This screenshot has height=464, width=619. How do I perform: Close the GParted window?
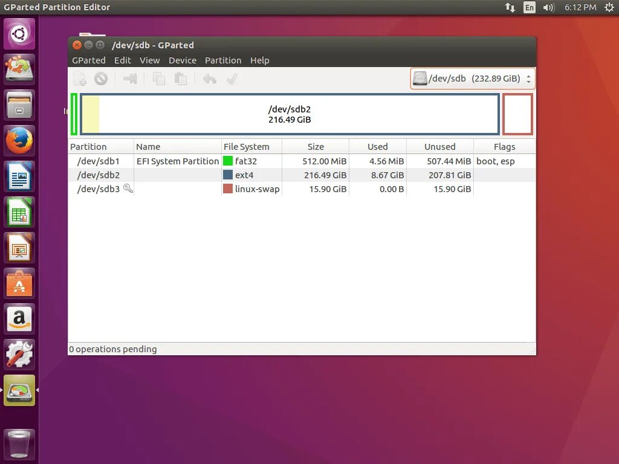[77, 45]
